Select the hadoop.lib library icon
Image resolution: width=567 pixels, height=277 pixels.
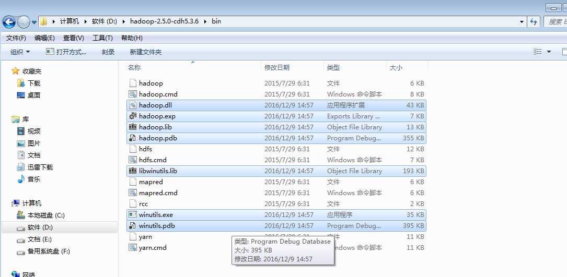(x=133, y=127)
